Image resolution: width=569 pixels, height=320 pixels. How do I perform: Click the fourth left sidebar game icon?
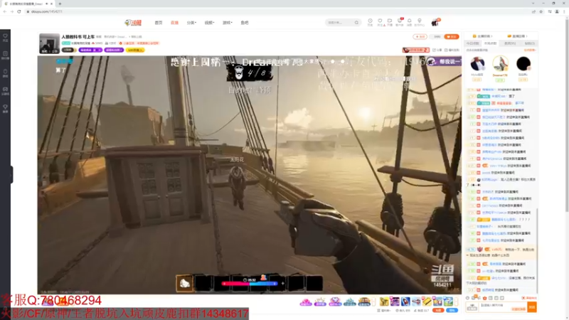pos(5,91)
